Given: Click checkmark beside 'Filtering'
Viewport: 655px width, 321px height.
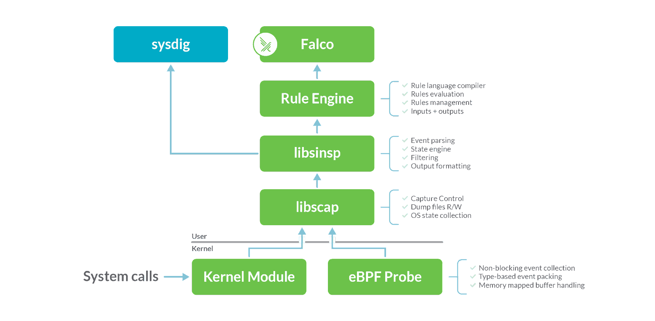Looking at the screenshot, I should point(405,158).
